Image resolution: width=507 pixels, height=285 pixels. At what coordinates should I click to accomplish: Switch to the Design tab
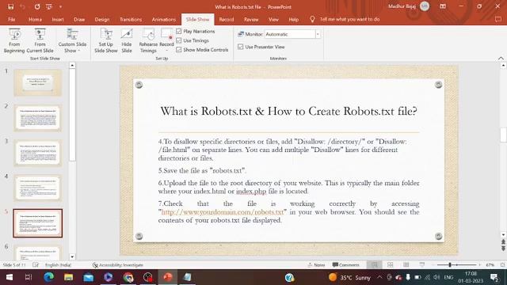click(102, 19)
